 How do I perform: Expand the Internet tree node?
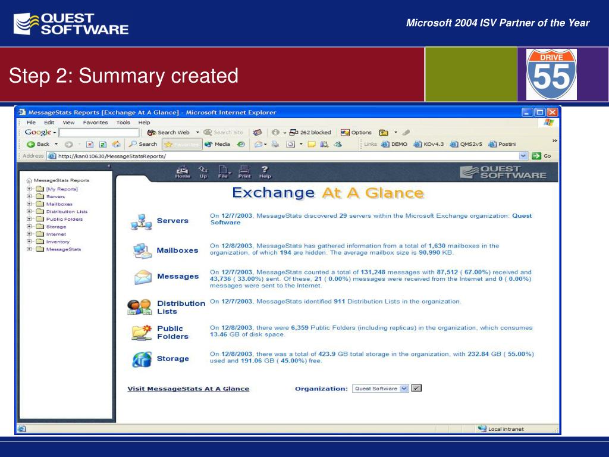(x=29, y=234)
